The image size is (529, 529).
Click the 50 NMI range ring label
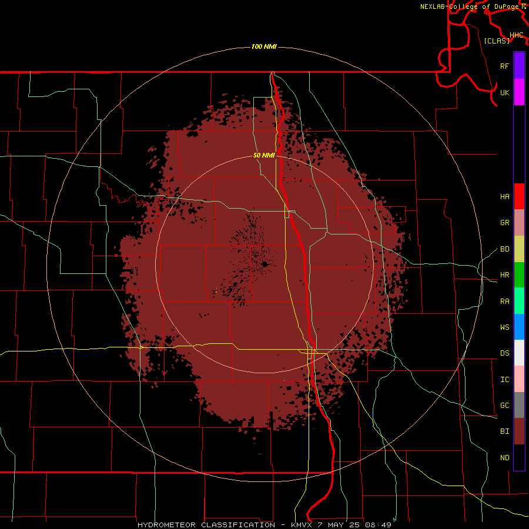pos(264,155)
